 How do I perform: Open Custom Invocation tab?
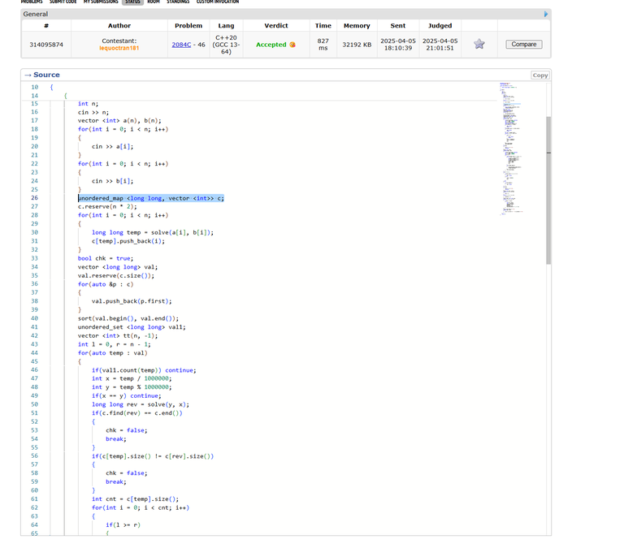[x=218, y=2]
